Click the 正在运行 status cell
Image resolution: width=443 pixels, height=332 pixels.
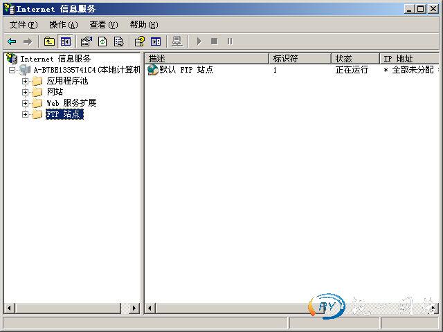(x=352, y=70)
